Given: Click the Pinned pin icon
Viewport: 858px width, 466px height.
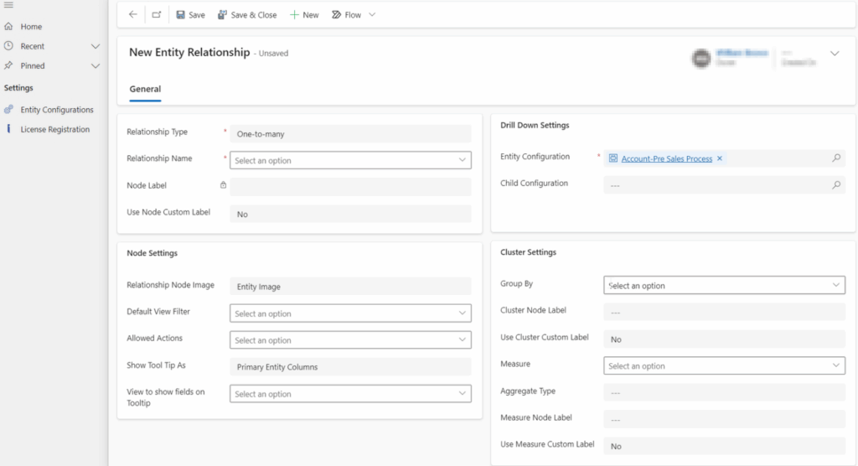Looking at the screenshot, I should click(8, 65).
